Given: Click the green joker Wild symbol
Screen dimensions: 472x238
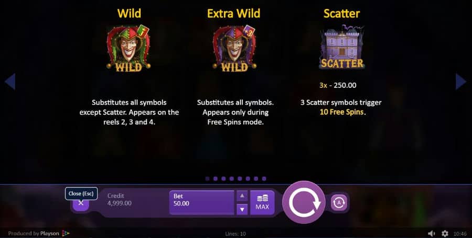Looking at the screenshot, I should [x=128, y=49].
